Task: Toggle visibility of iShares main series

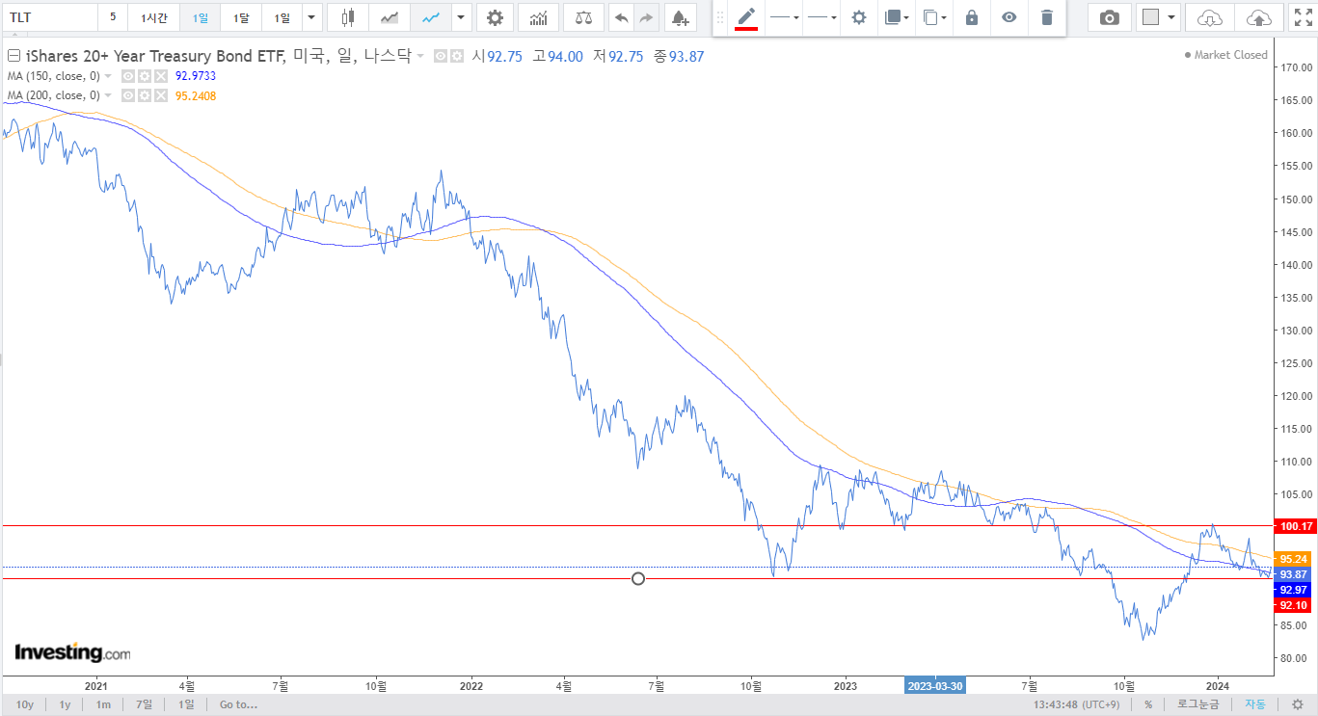Action: coord(440,57)
